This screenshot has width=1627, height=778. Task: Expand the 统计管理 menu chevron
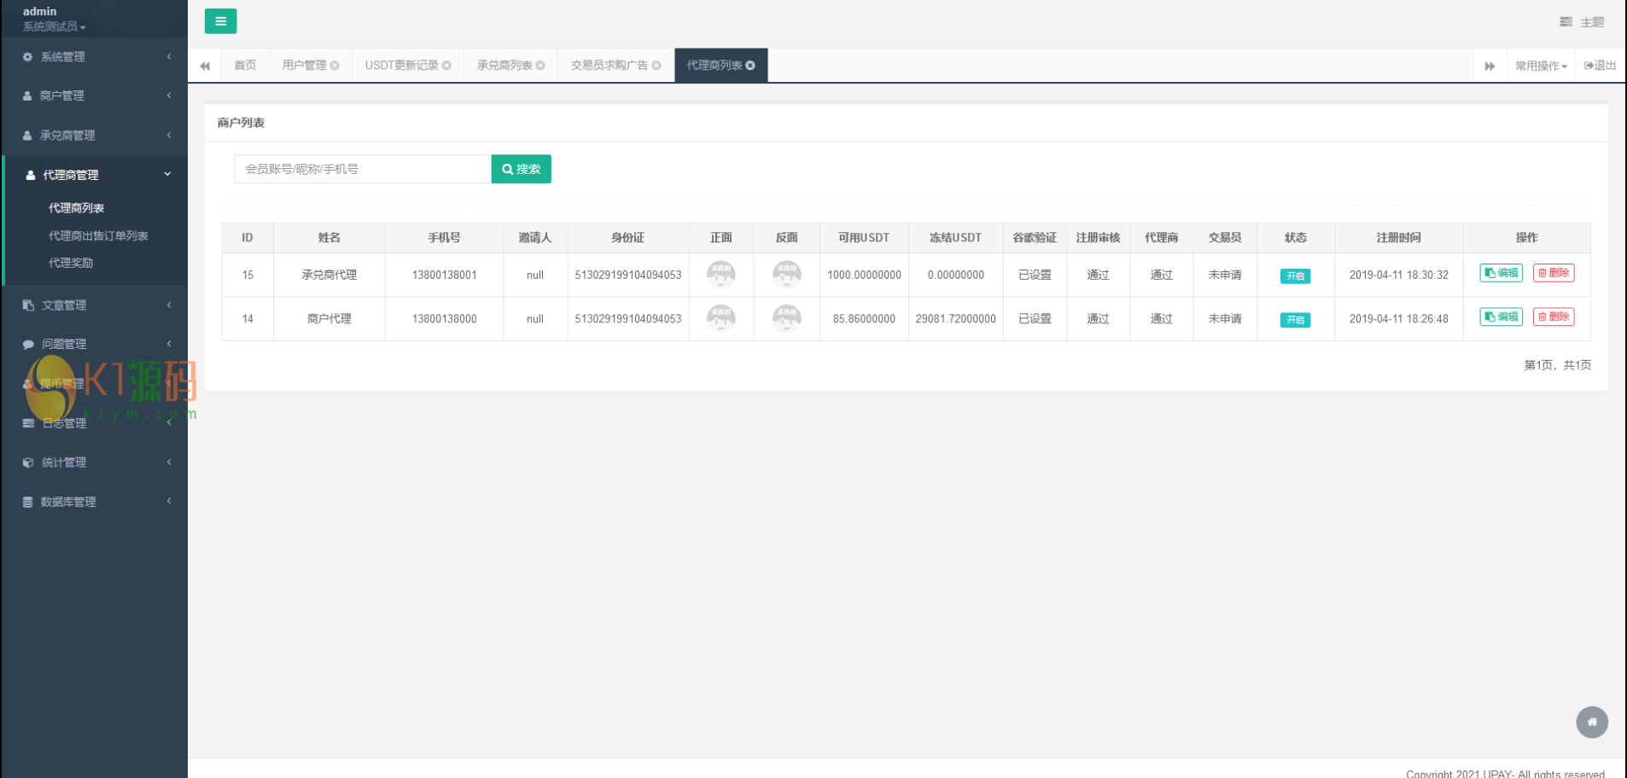[x=169, y=462]
